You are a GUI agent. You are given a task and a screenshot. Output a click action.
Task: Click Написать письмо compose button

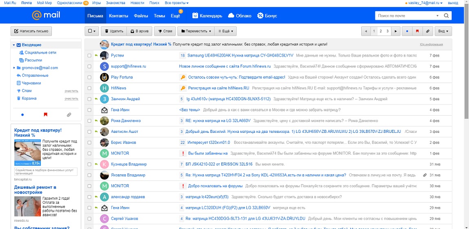point(31,31)
